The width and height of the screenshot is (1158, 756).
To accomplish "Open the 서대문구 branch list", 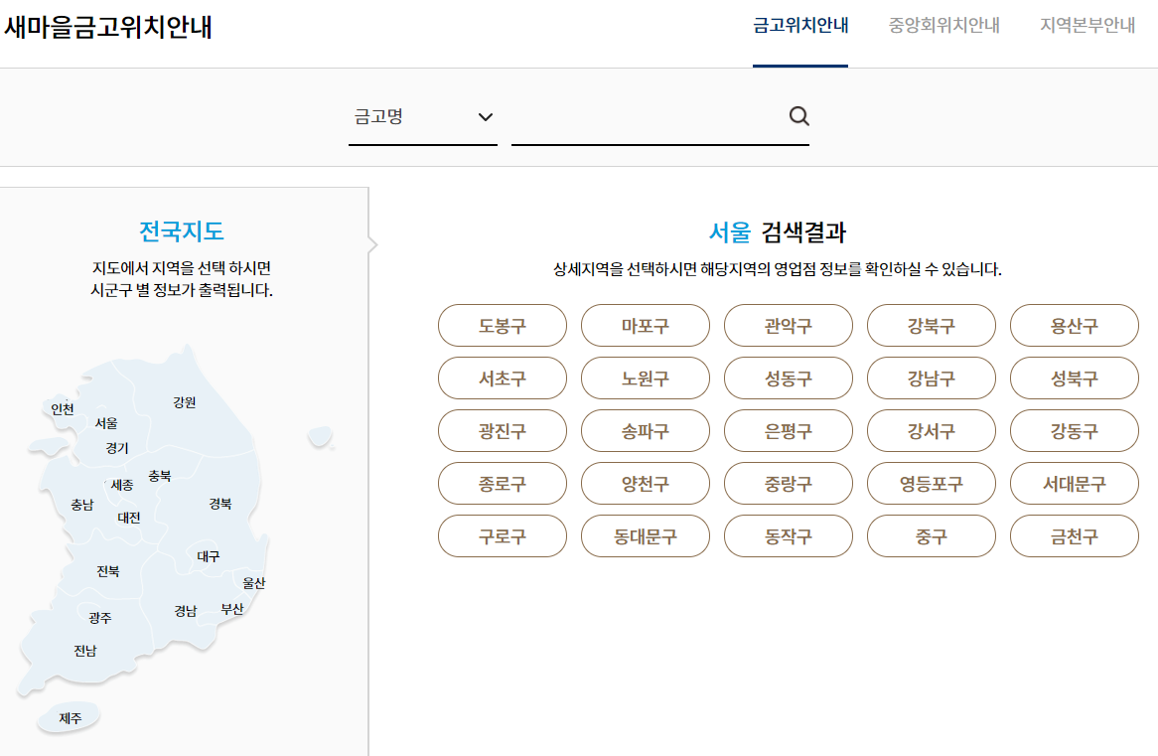I will coord(1075,484).
